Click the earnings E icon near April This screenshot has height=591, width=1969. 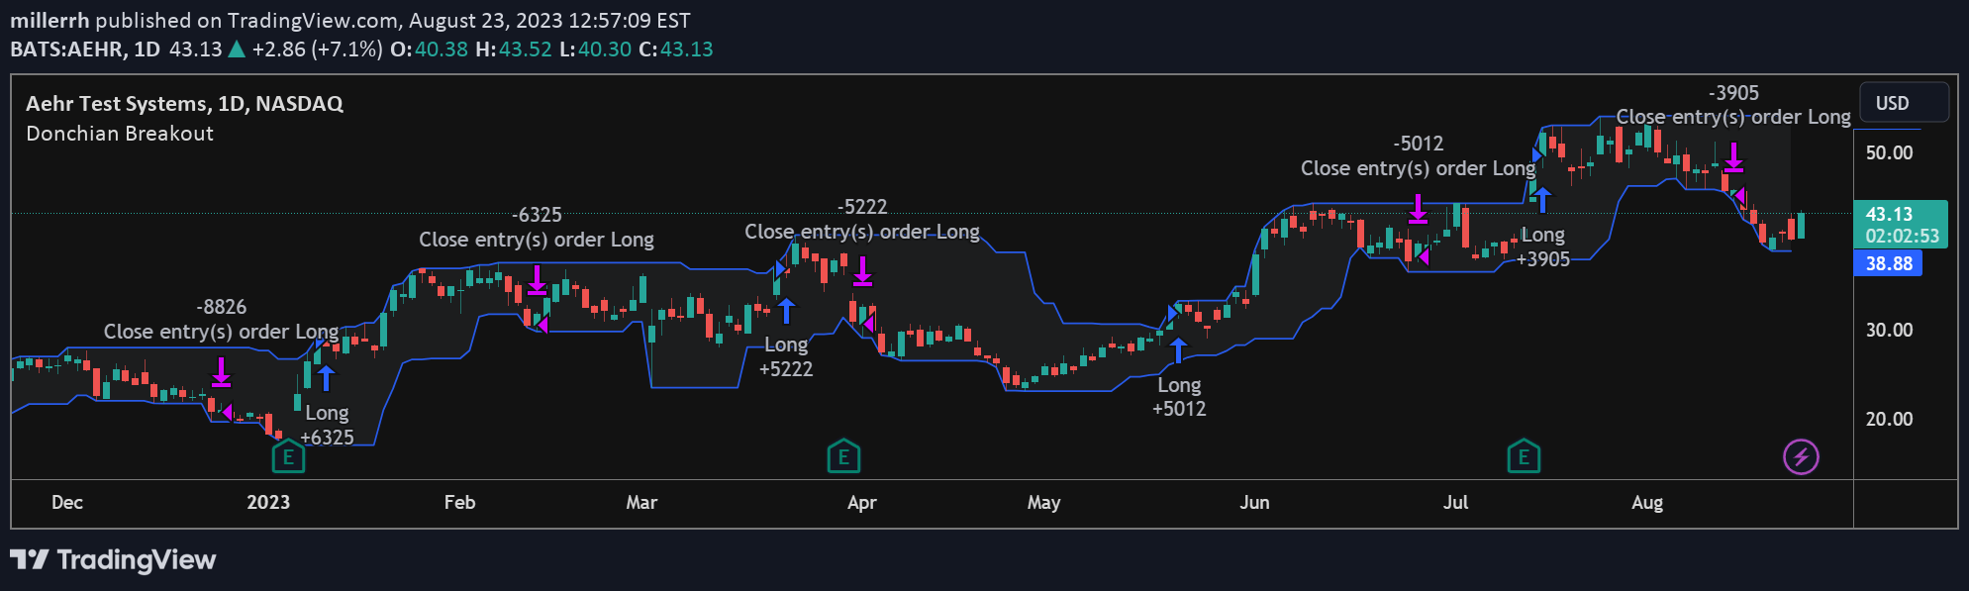pyautogui.click(x=843, y=456)
